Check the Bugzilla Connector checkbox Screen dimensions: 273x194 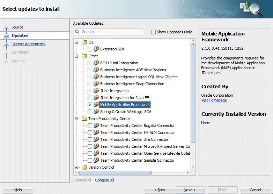(90, 126)
